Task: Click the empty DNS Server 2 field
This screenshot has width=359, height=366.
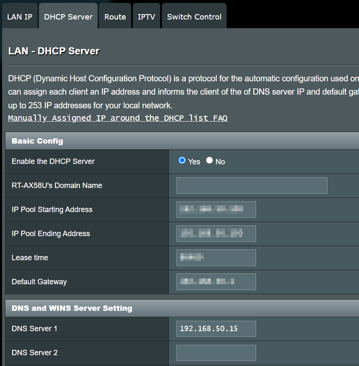Action: click(x=216, y=353)
